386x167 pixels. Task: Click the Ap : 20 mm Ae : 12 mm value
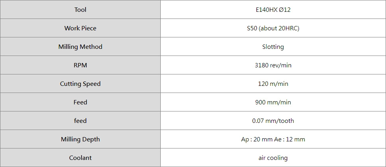pos(273,139)
